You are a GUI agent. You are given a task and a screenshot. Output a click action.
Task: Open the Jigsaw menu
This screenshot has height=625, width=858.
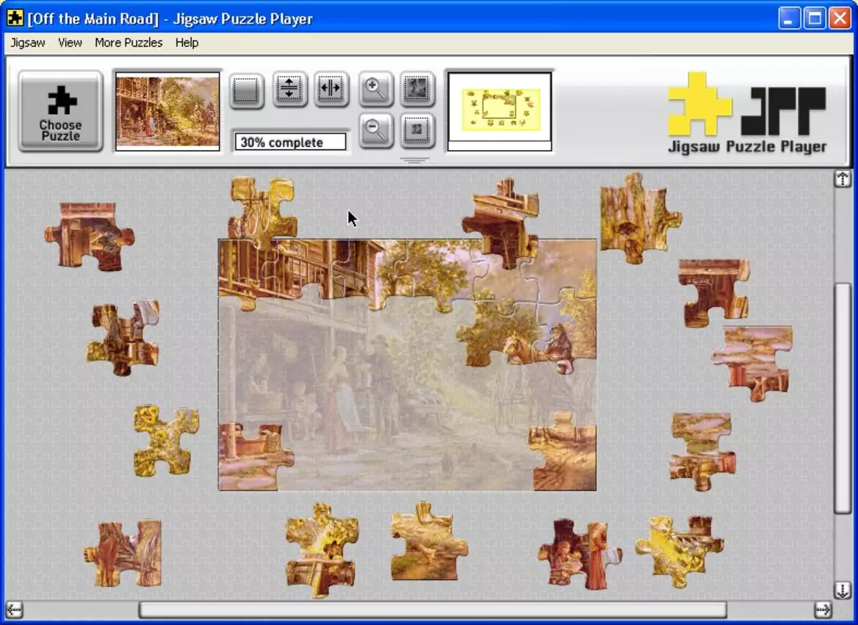pyautogui.click(x=28, y=43)
